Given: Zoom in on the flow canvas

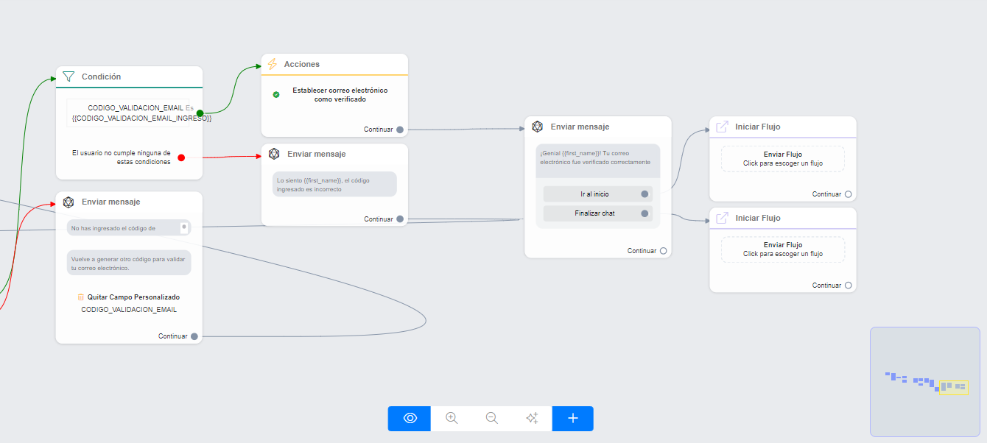Looking at the screenshot, I should click(x=452, y=418).
